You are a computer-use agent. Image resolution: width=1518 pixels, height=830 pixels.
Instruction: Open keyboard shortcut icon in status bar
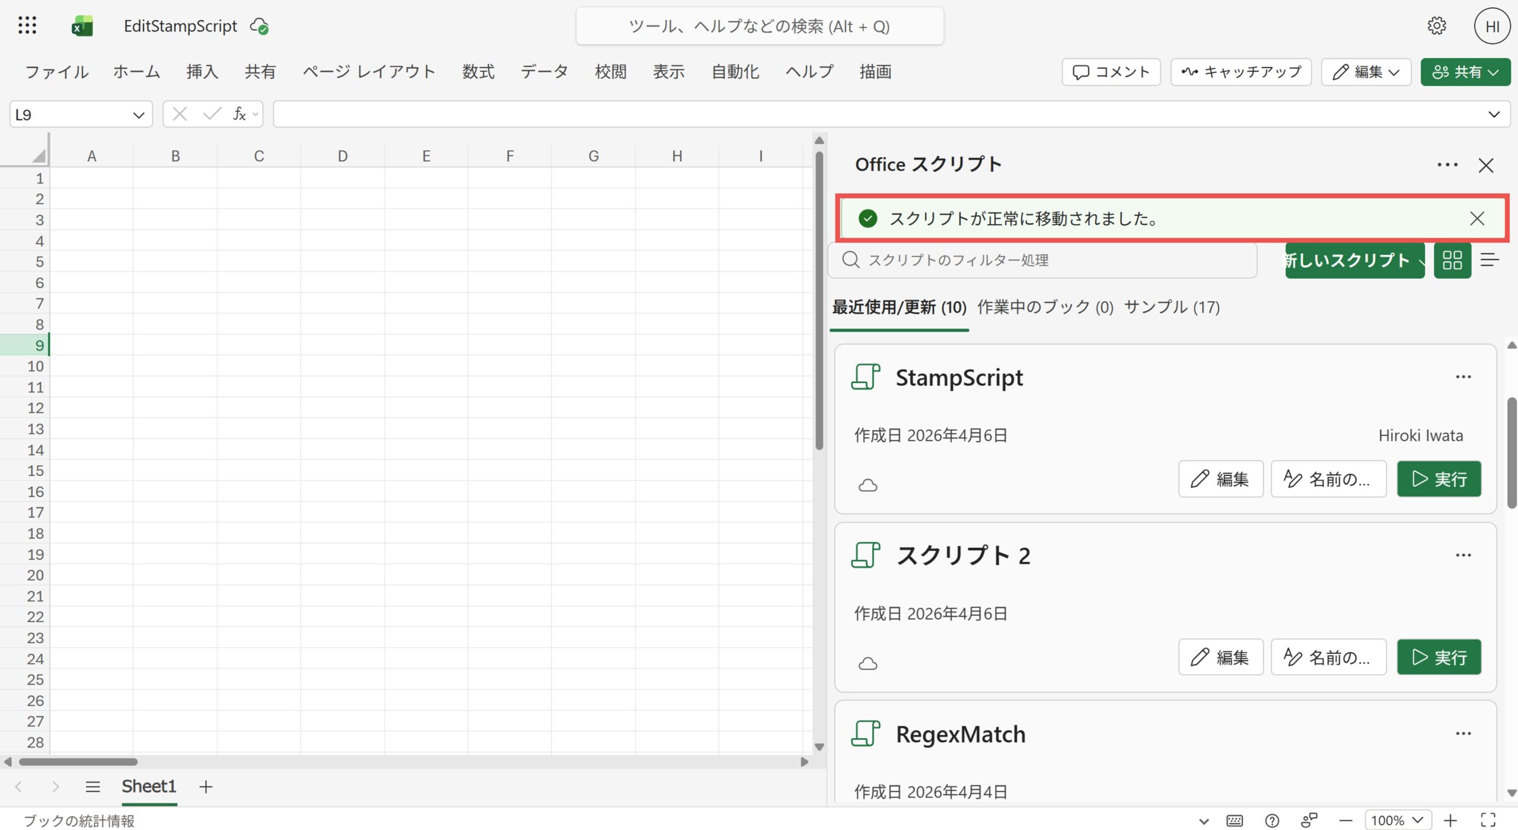[1235, 821]
